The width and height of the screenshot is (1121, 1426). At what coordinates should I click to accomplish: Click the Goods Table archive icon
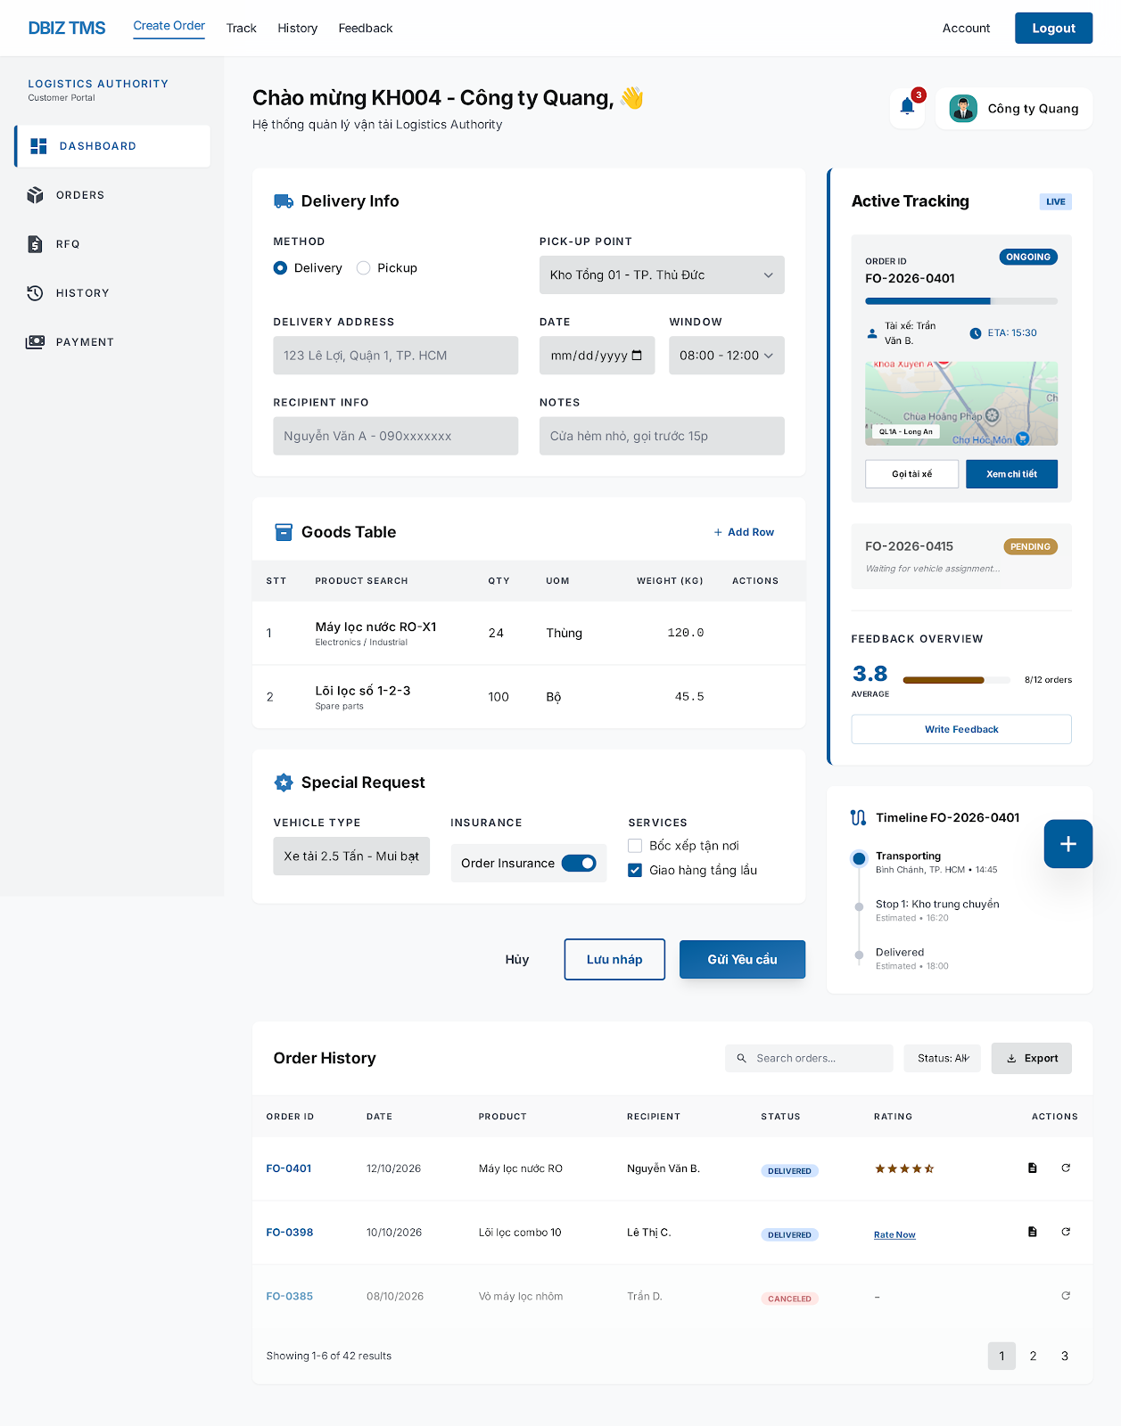[x=284, y=532]
